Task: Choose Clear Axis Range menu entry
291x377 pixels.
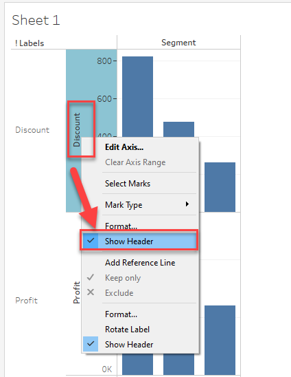Action: coord(135,162)
